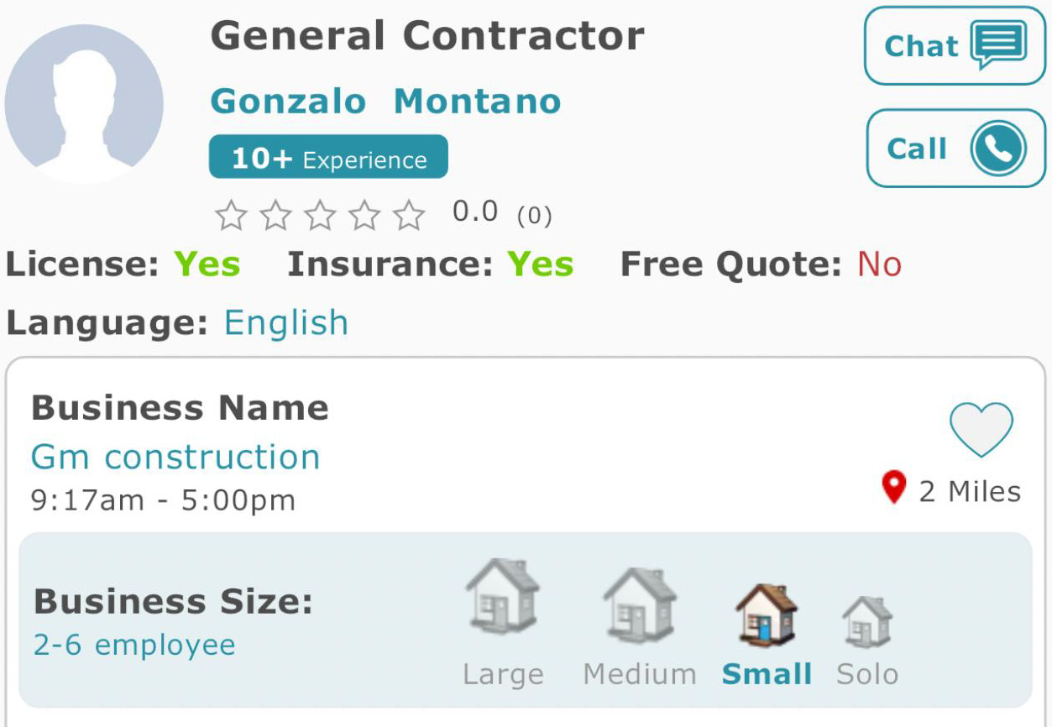Select the Solo business size house
This screenshot has width=1052, height=727.
point(867,622)
